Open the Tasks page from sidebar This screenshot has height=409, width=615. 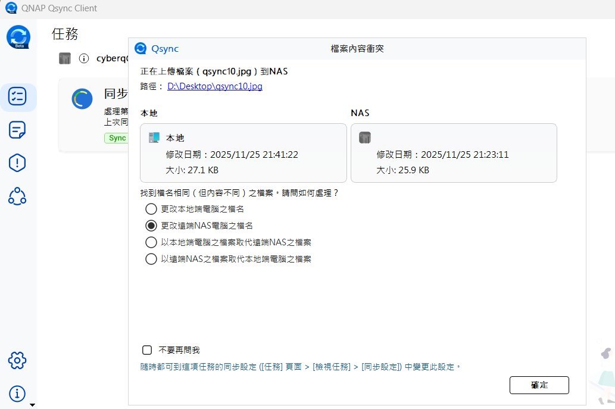(17, 97)
